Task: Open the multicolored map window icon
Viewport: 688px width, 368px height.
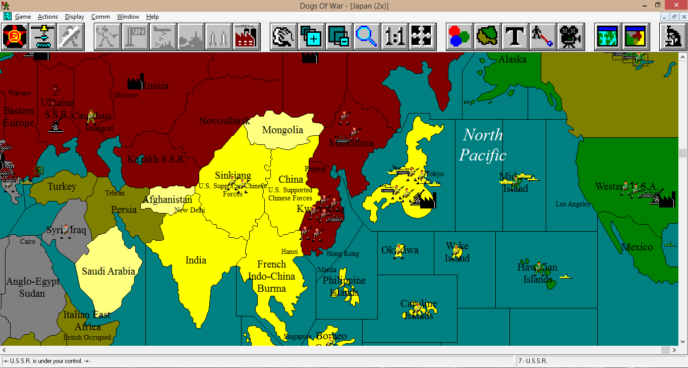Action: pyautogui.click(x=636, y=36)
